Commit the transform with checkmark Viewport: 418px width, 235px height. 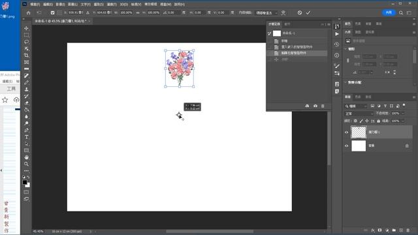pos(308,13)
